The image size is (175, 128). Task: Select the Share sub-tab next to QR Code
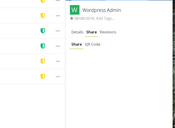[x=76, y=44]
